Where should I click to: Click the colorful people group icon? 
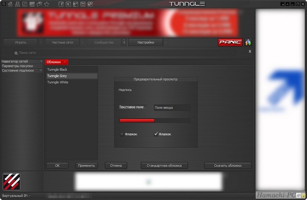click(x=248, y=42)
